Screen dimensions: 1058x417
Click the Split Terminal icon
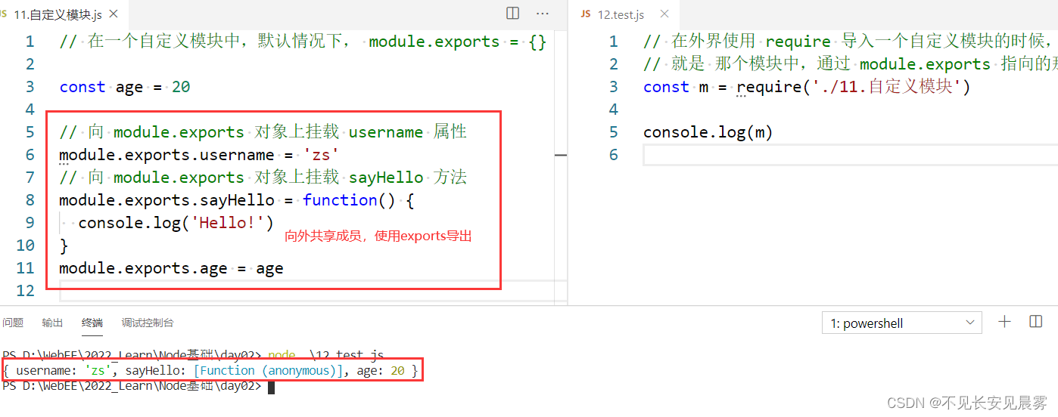pyautogui.click(x=1036, y=322)
